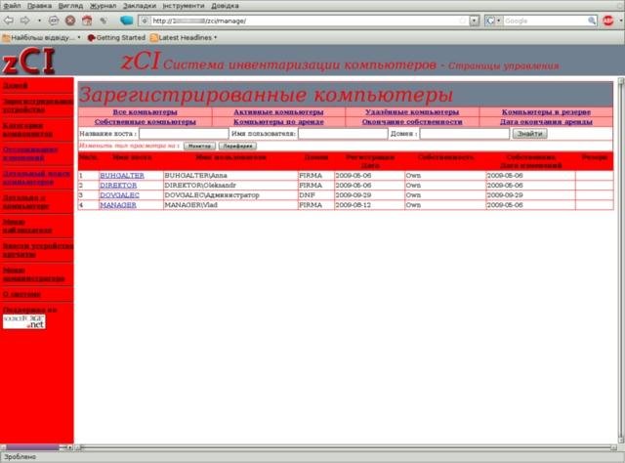Open the search engine selector dropdown
The height and width of the screenshot is (463, 625).
point(493,21)
